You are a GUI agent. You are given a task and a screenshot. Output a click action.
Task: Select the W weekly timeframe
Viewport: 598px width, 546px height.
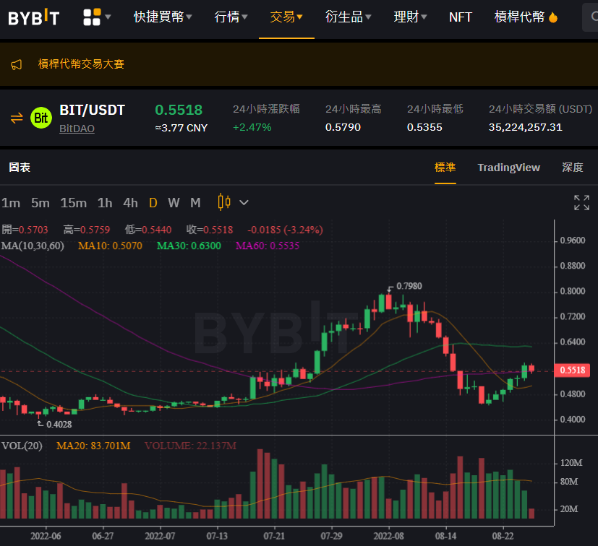click(x=174, y=203)
